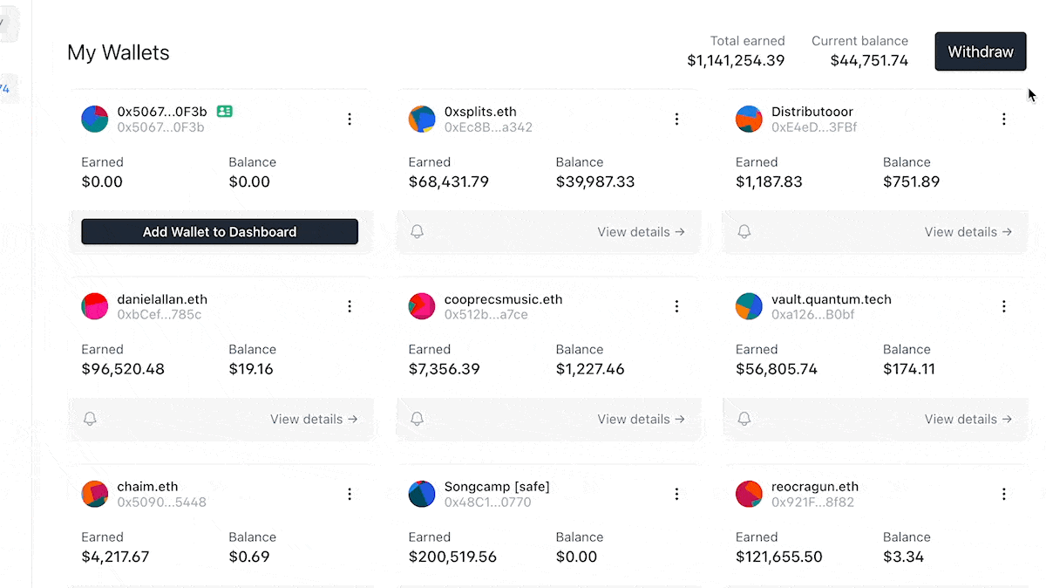Toggle notifications for cooprecsmusic.eth
The image size is (1046, 588).
point(417,419)
